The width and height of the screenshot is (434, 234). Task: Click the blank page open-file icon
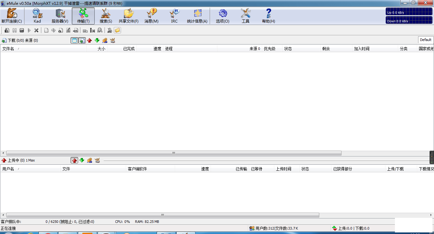pos(46,30)
